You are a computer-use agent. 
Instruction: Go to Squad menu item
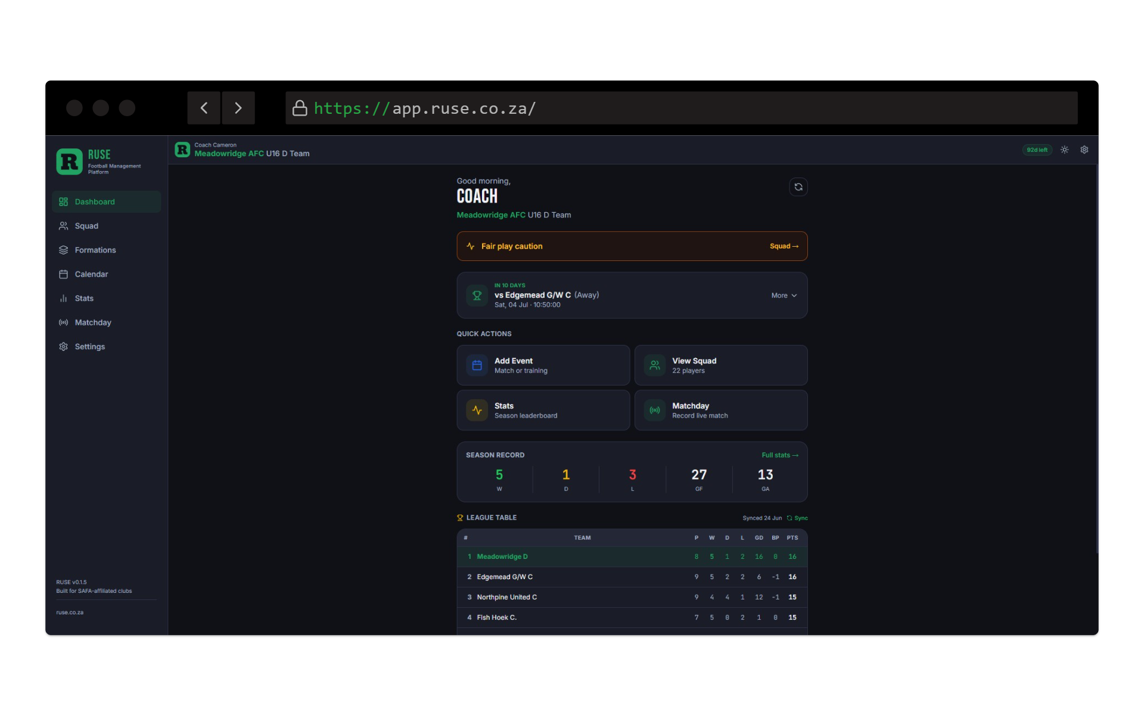pyautogui.click(x=106, y=226)
